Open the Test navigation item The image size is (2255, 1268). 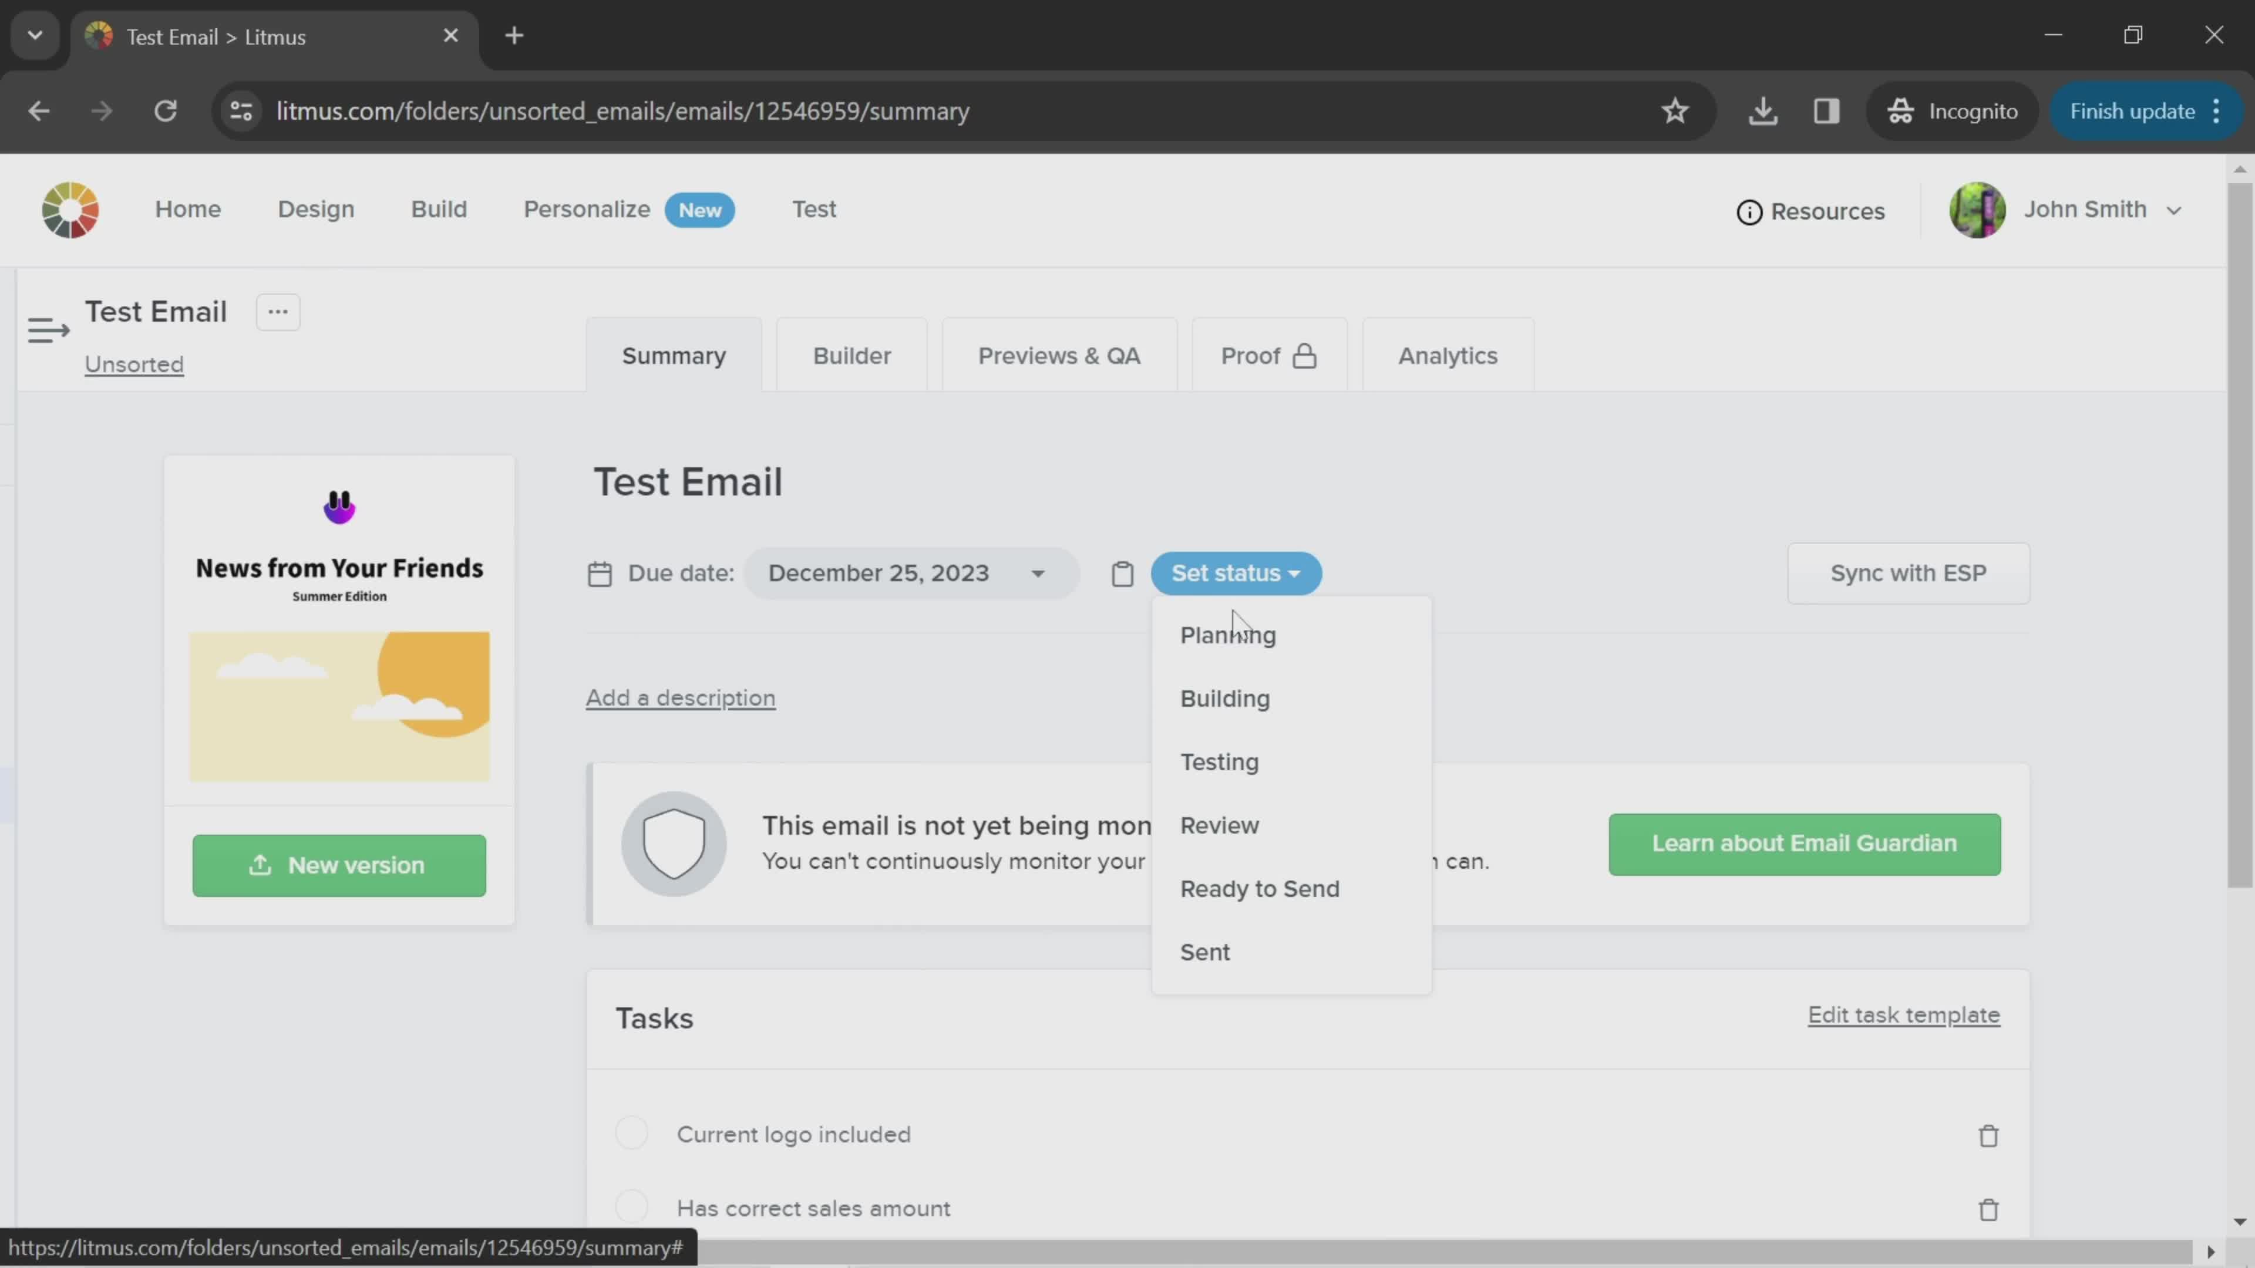click(814, 209)
